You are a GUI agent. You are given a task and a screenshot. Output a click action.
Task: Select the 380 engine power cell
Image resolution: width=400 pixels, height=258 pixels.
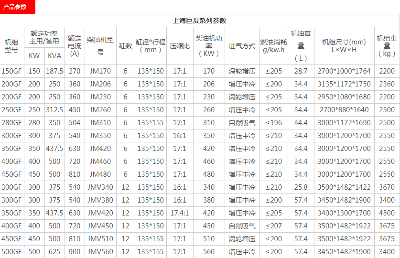209,200
